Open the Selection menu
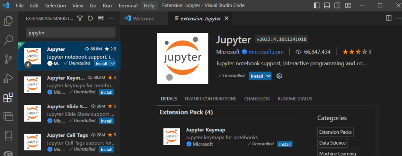 pos(55,5)
